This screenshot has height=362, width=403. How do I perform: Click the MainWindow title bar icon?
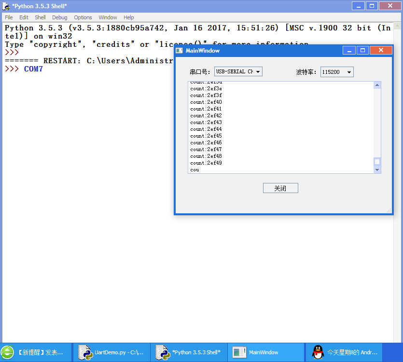(x=180, y=51)
